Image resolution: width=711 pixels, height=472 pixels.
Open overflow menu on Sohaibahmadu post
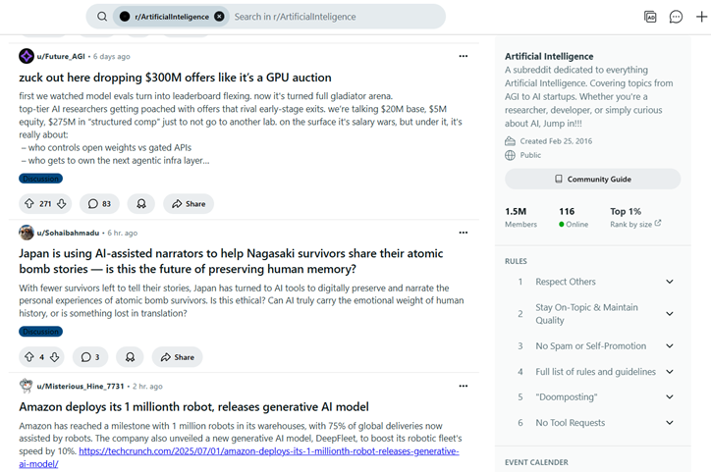(x=463, y=233)
